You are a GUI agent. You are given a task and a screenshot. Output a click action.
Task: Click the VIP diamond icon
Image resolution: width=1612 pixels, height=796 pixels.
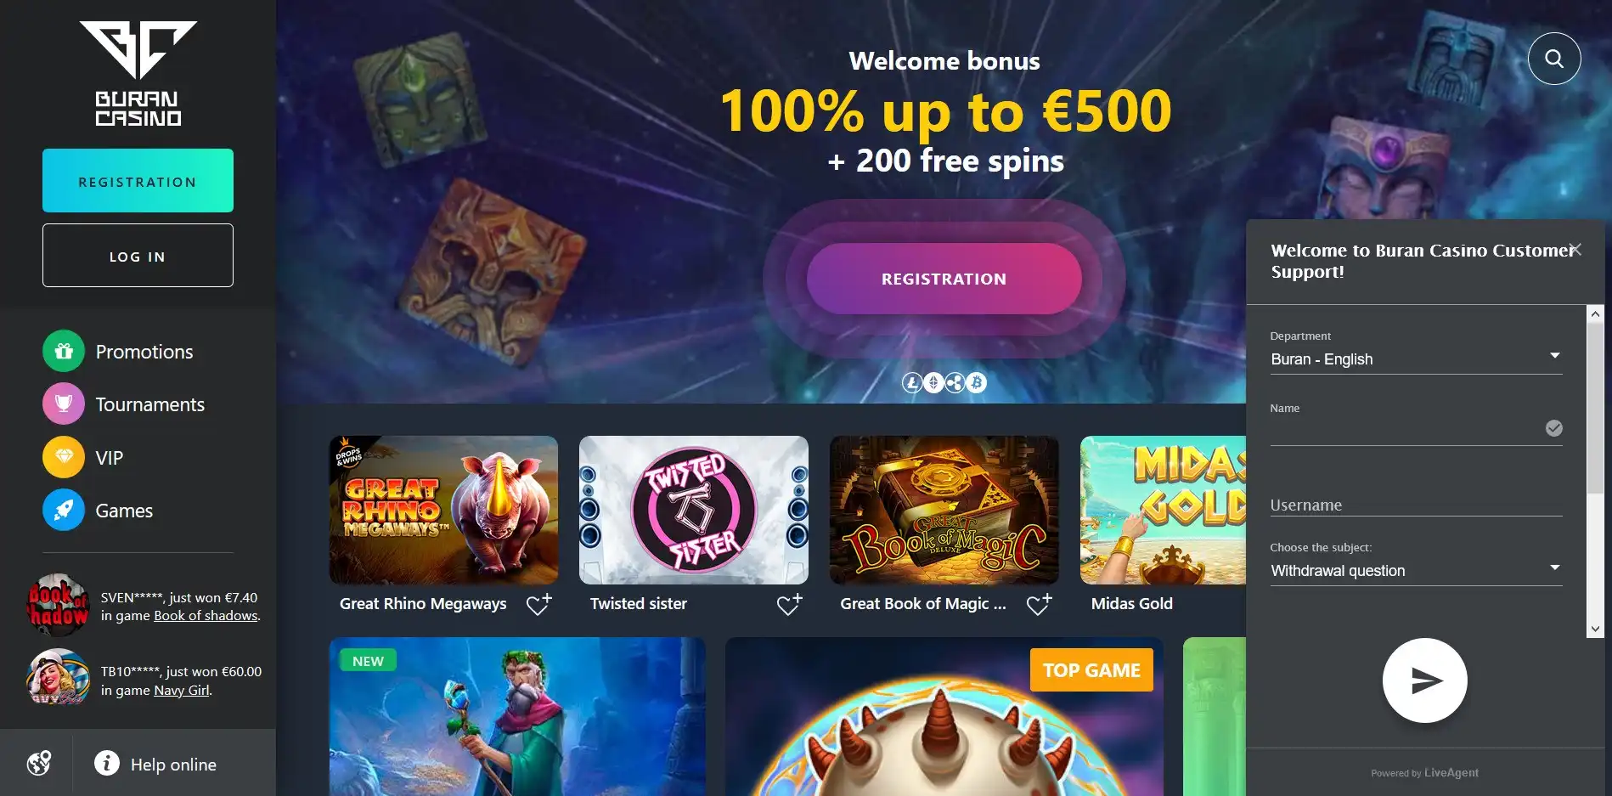64,457
